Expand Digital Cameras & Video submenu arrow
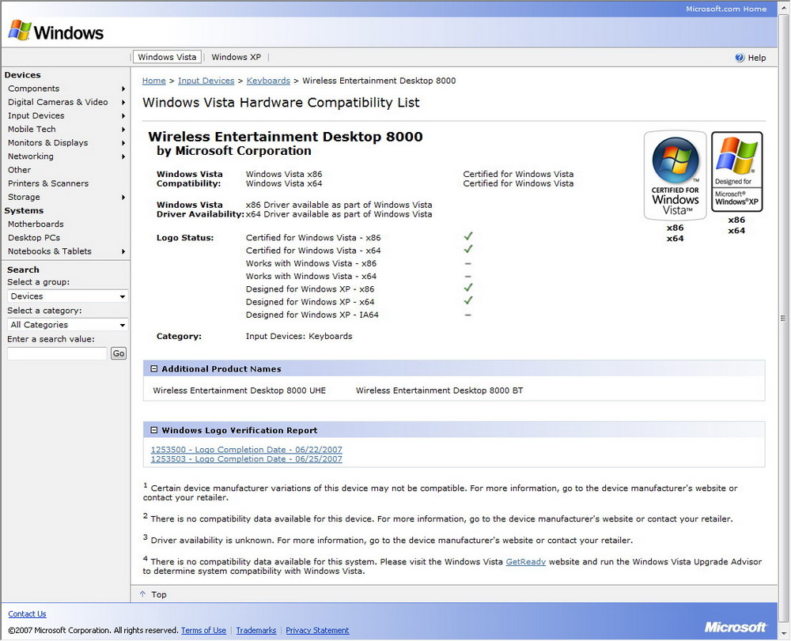Screen dimensions: 791x641 [x=123, y=102]
